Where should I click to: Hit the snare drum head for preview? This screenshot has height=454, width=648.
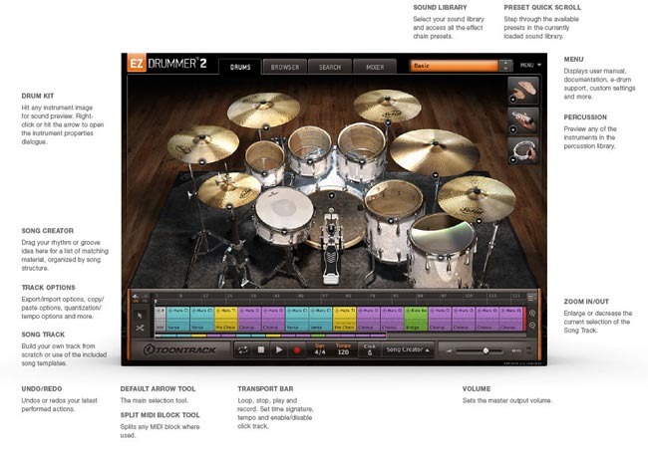[284, 208]
